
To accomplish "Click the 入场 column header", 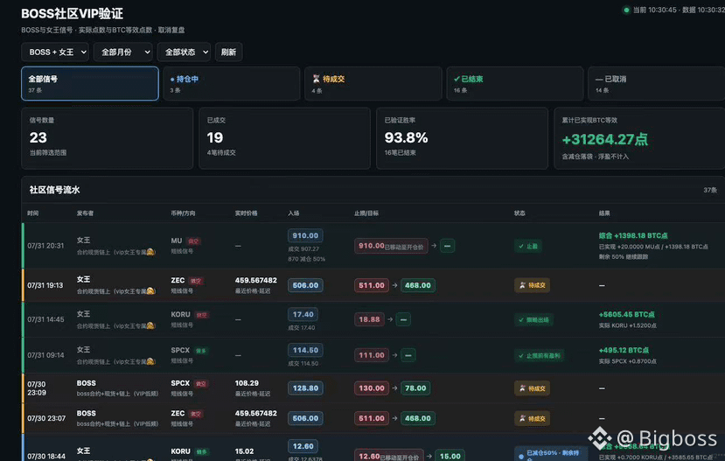I will (294, 213).
